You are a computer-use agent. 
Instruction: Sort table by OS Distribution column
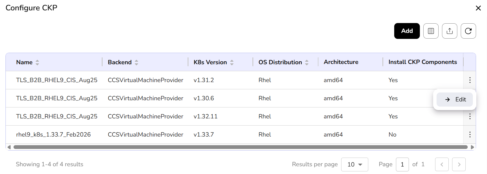307,62
